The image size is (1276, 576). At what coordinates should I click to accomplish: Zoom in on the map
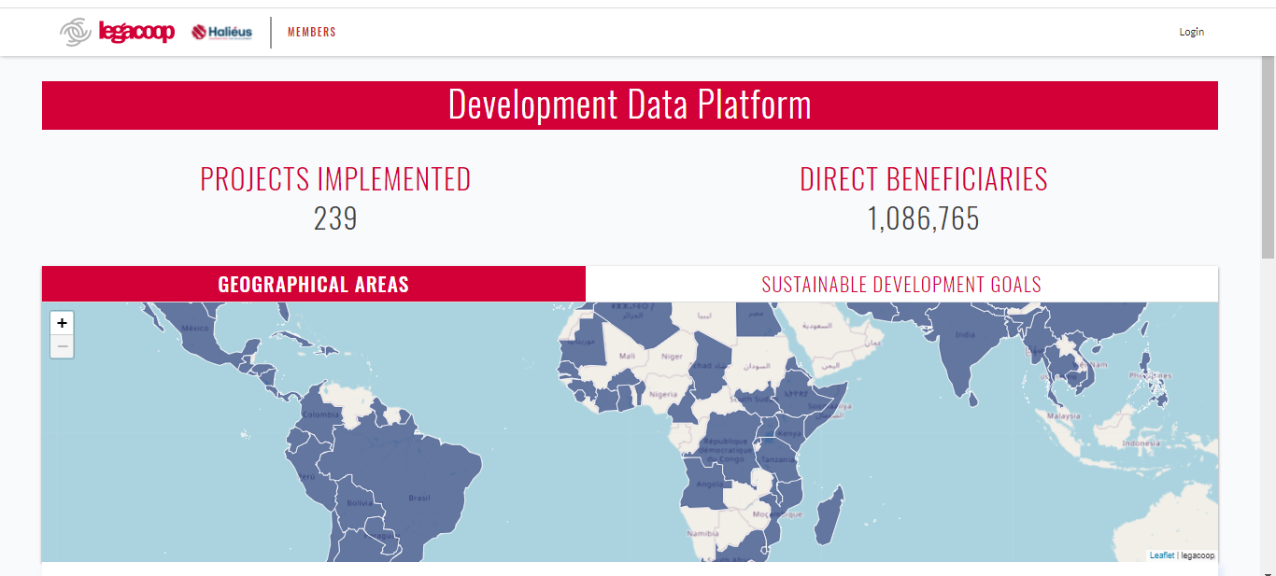(x=62, y=323)
